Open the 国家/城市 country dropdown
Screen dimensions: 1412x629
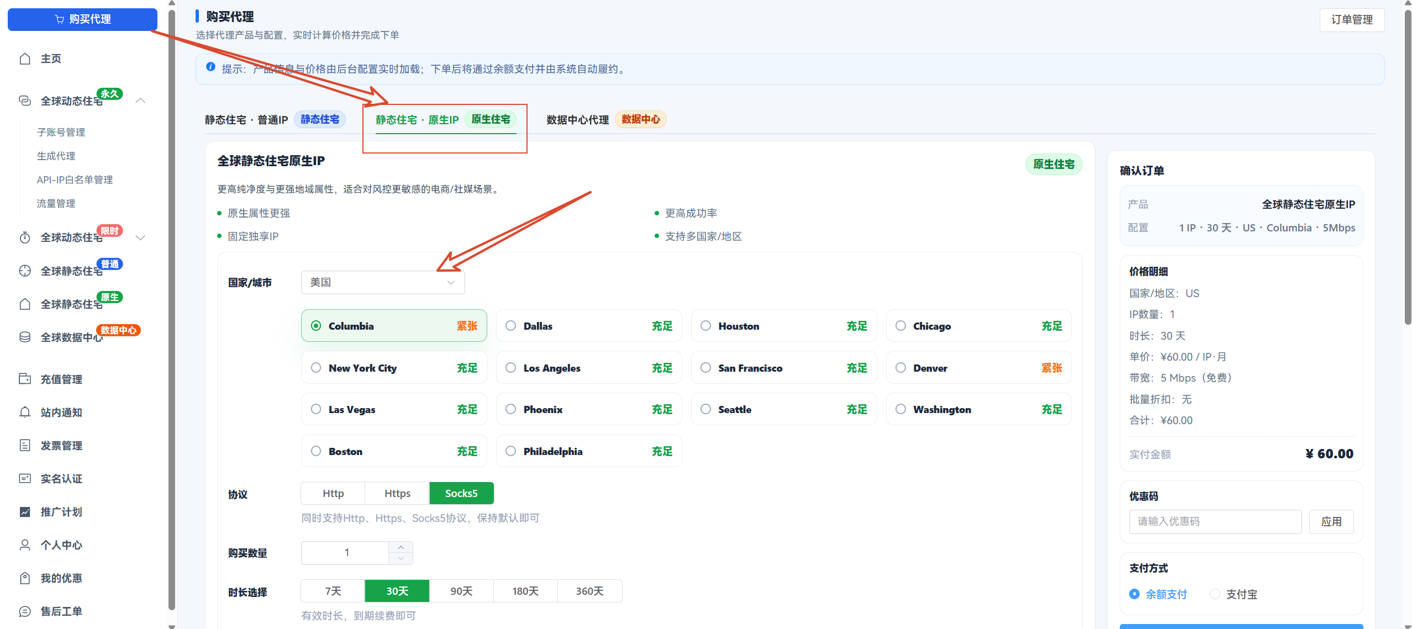pos(383,282)
